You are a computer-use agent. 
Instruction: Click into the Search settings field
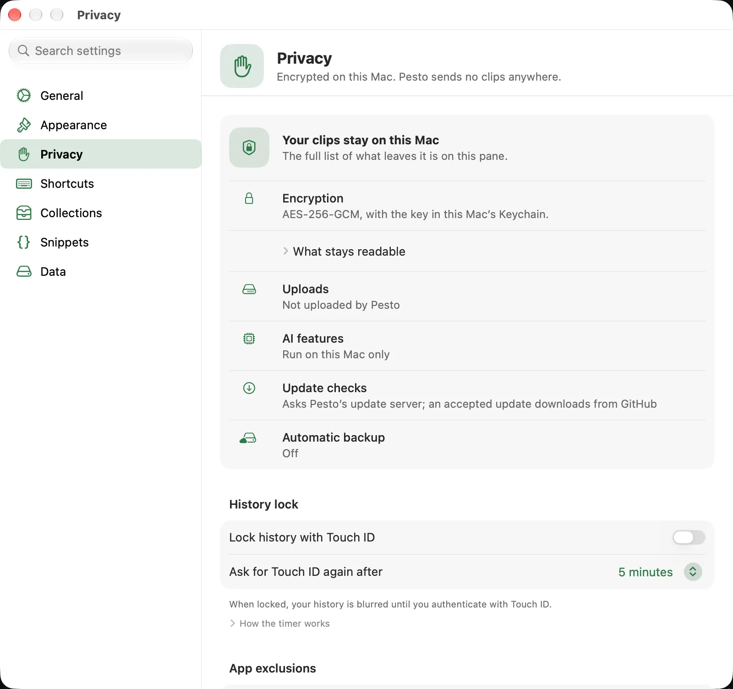pos(101,50)
